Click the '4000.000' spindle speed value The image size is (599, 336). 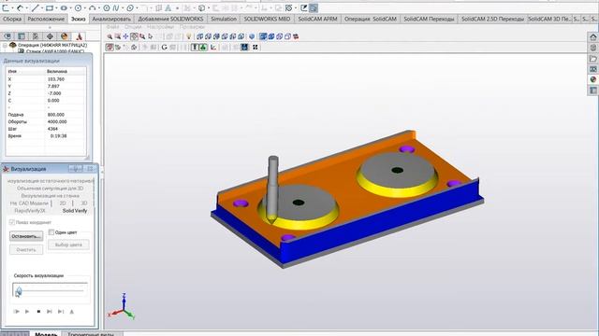[57, 122]
